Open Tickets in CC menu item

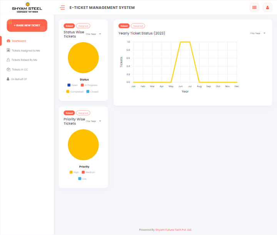20,70
